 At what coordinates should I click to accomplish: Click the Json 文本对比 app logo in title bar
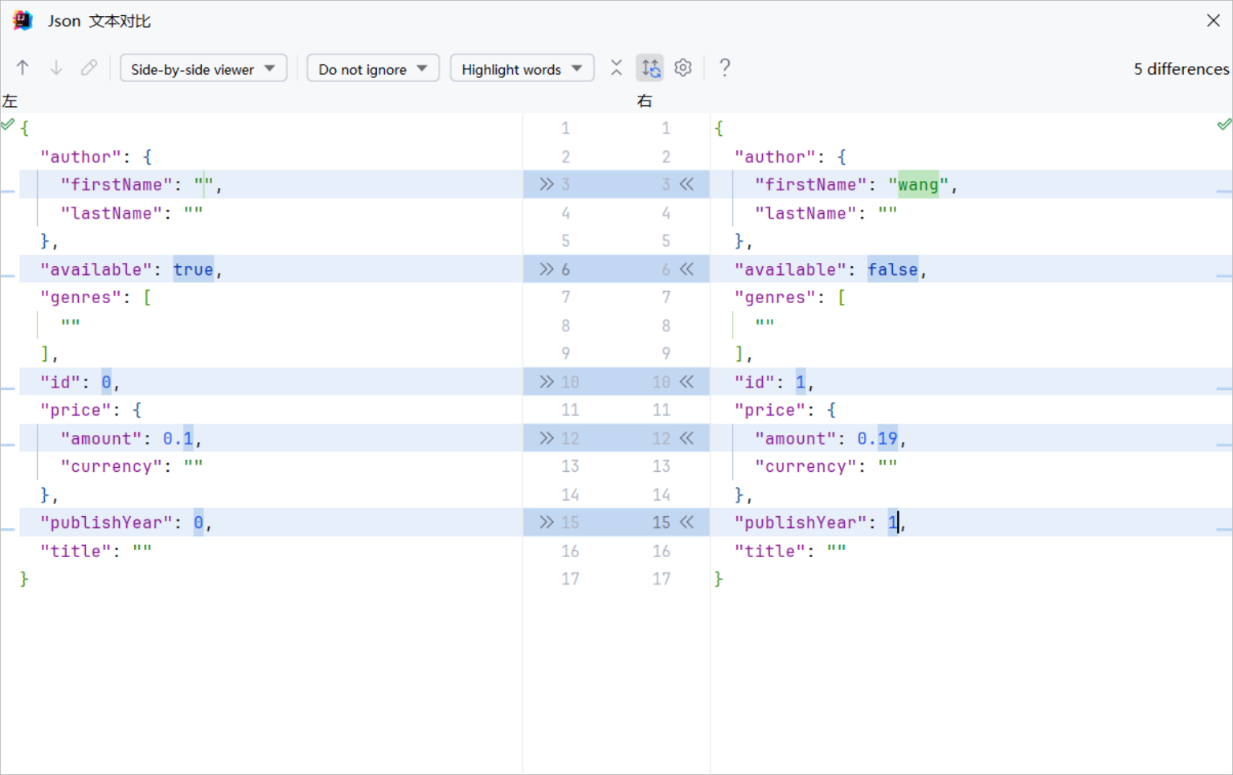(x=22, y=20)
